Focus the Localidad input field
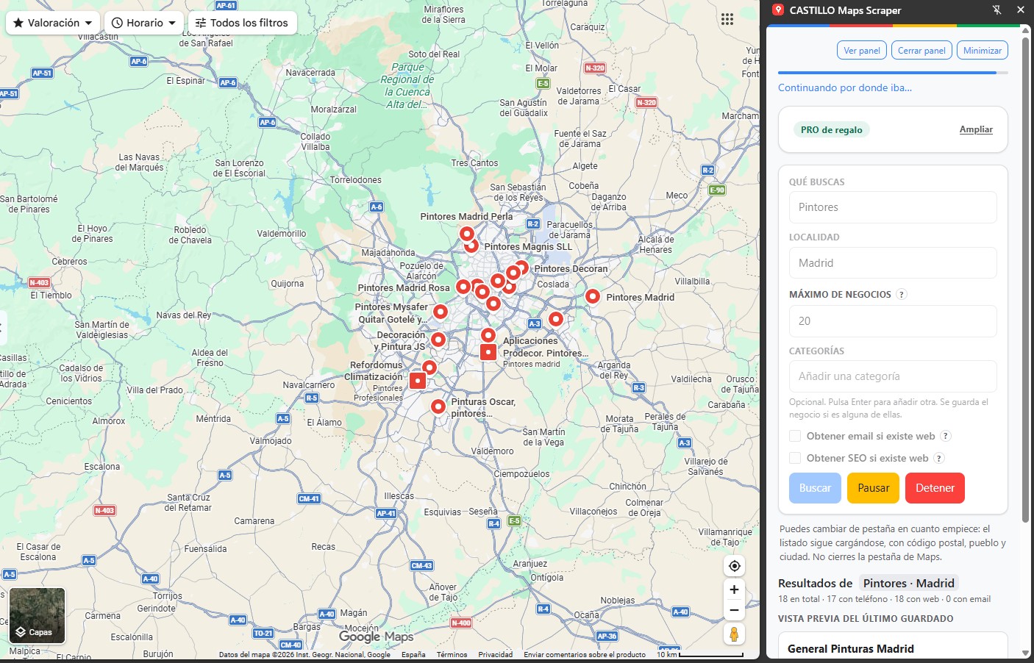Screen dimensions: 1034x663 tap(893, 263)
